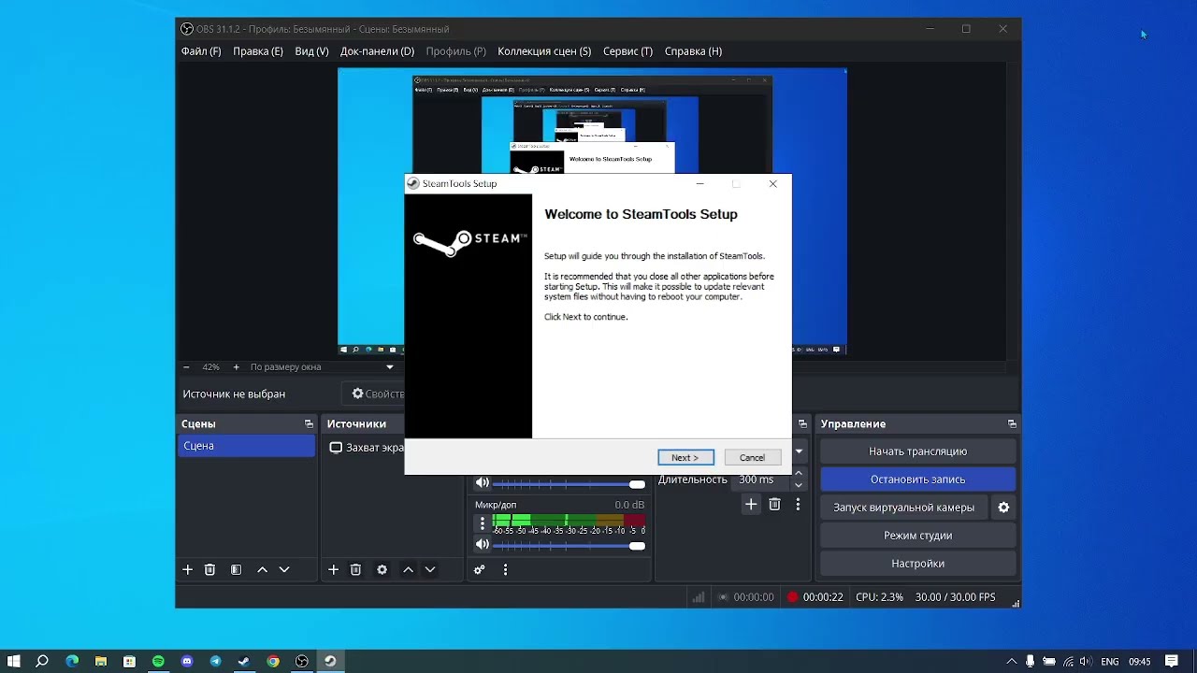
Task: Open the Файл (F) menu
Action: point(201,51)
